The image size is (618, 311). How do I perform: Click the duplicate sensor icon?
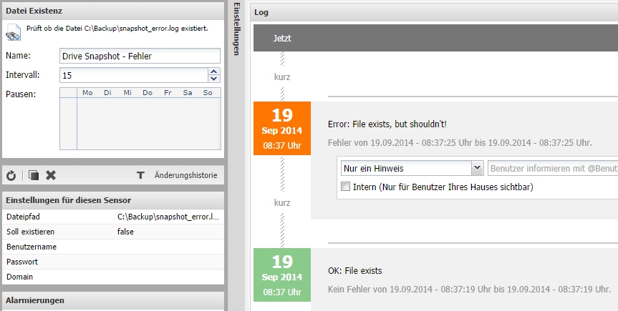(33, 175)
